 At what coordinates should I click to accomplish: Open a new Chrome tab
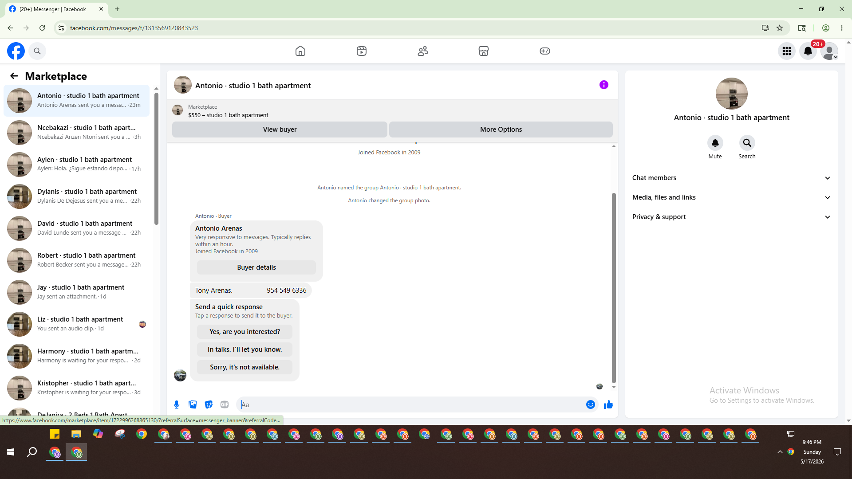(x=117, y=9)
